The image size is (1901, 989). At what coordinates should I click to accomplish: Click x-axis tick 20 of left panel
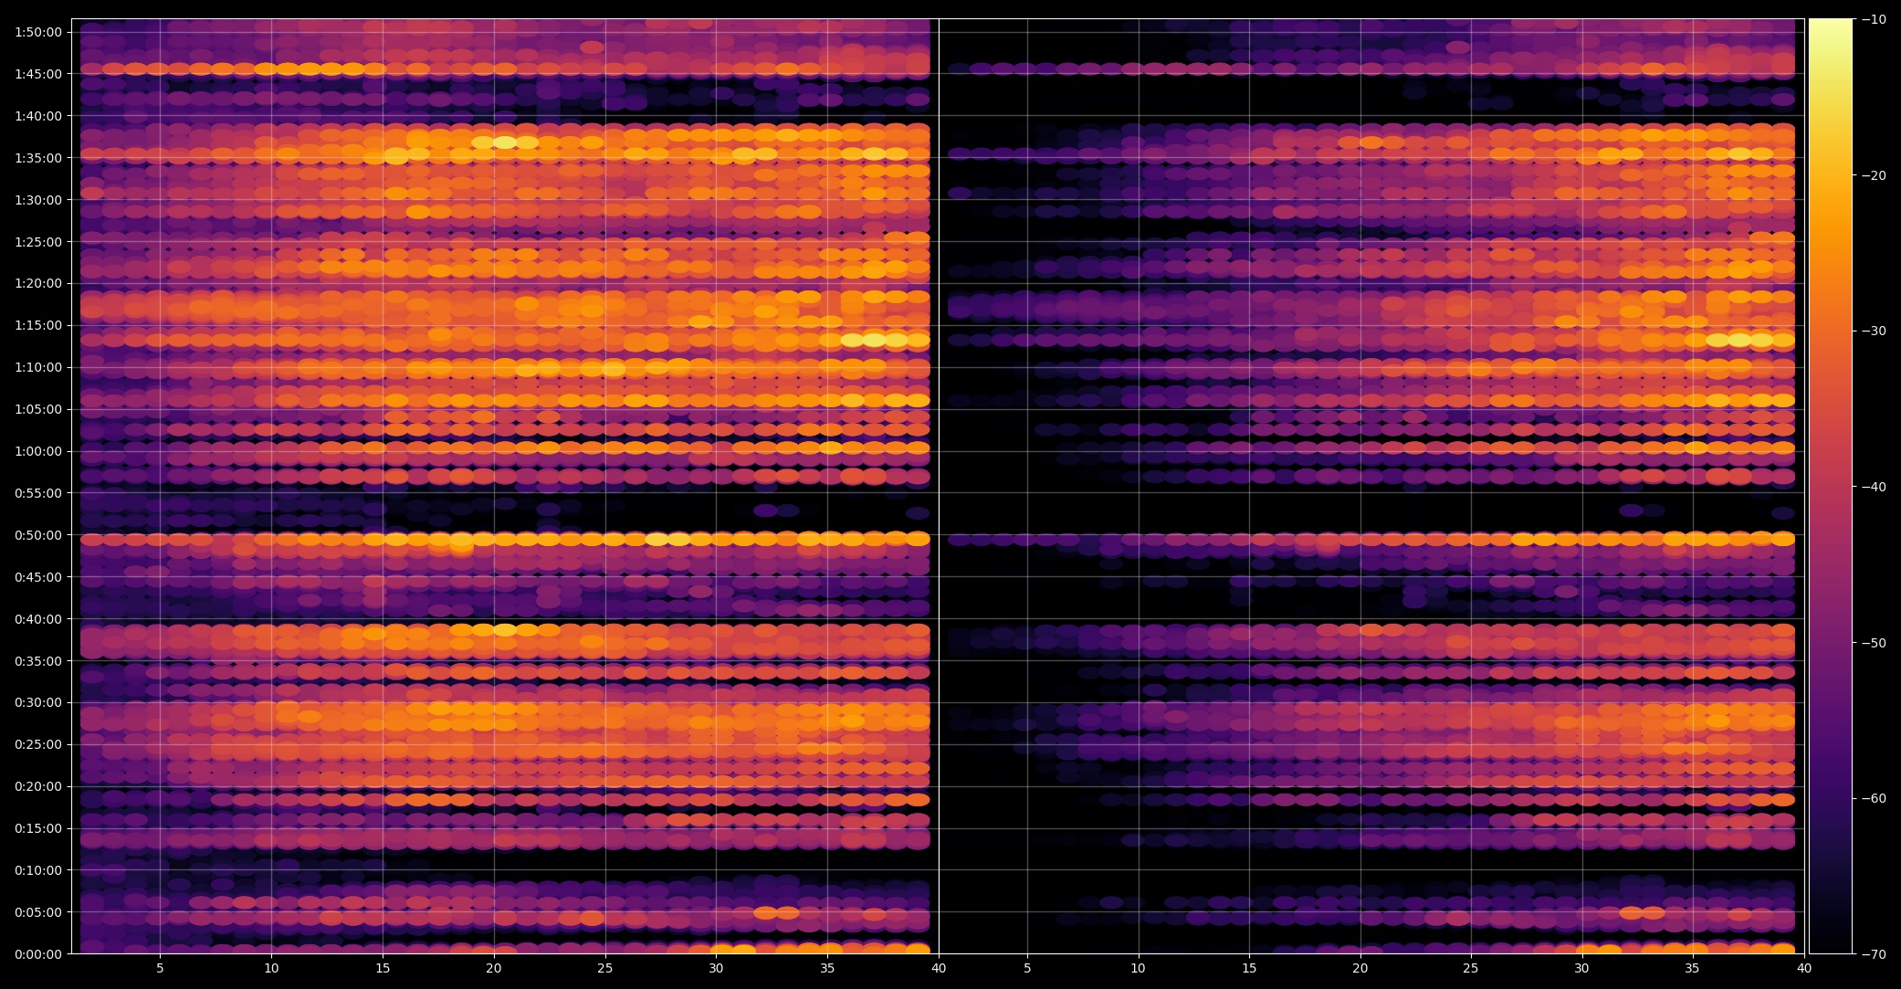click(x=494, y=967)
